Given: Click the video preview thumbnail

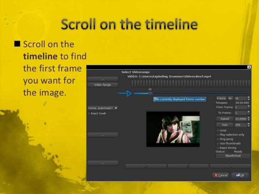Looking at the screenshot, I should 173,129.
